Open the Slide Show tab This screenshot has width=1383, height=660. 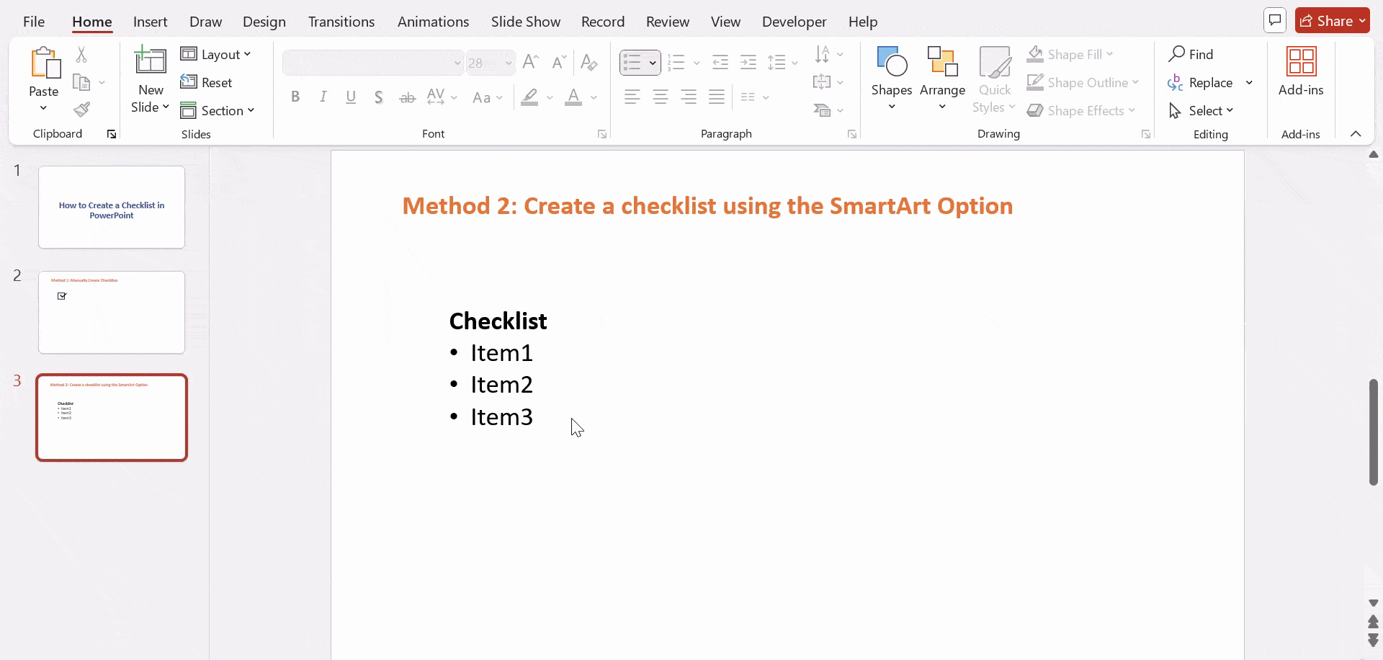pyautogui.click(x=525, y=22)
